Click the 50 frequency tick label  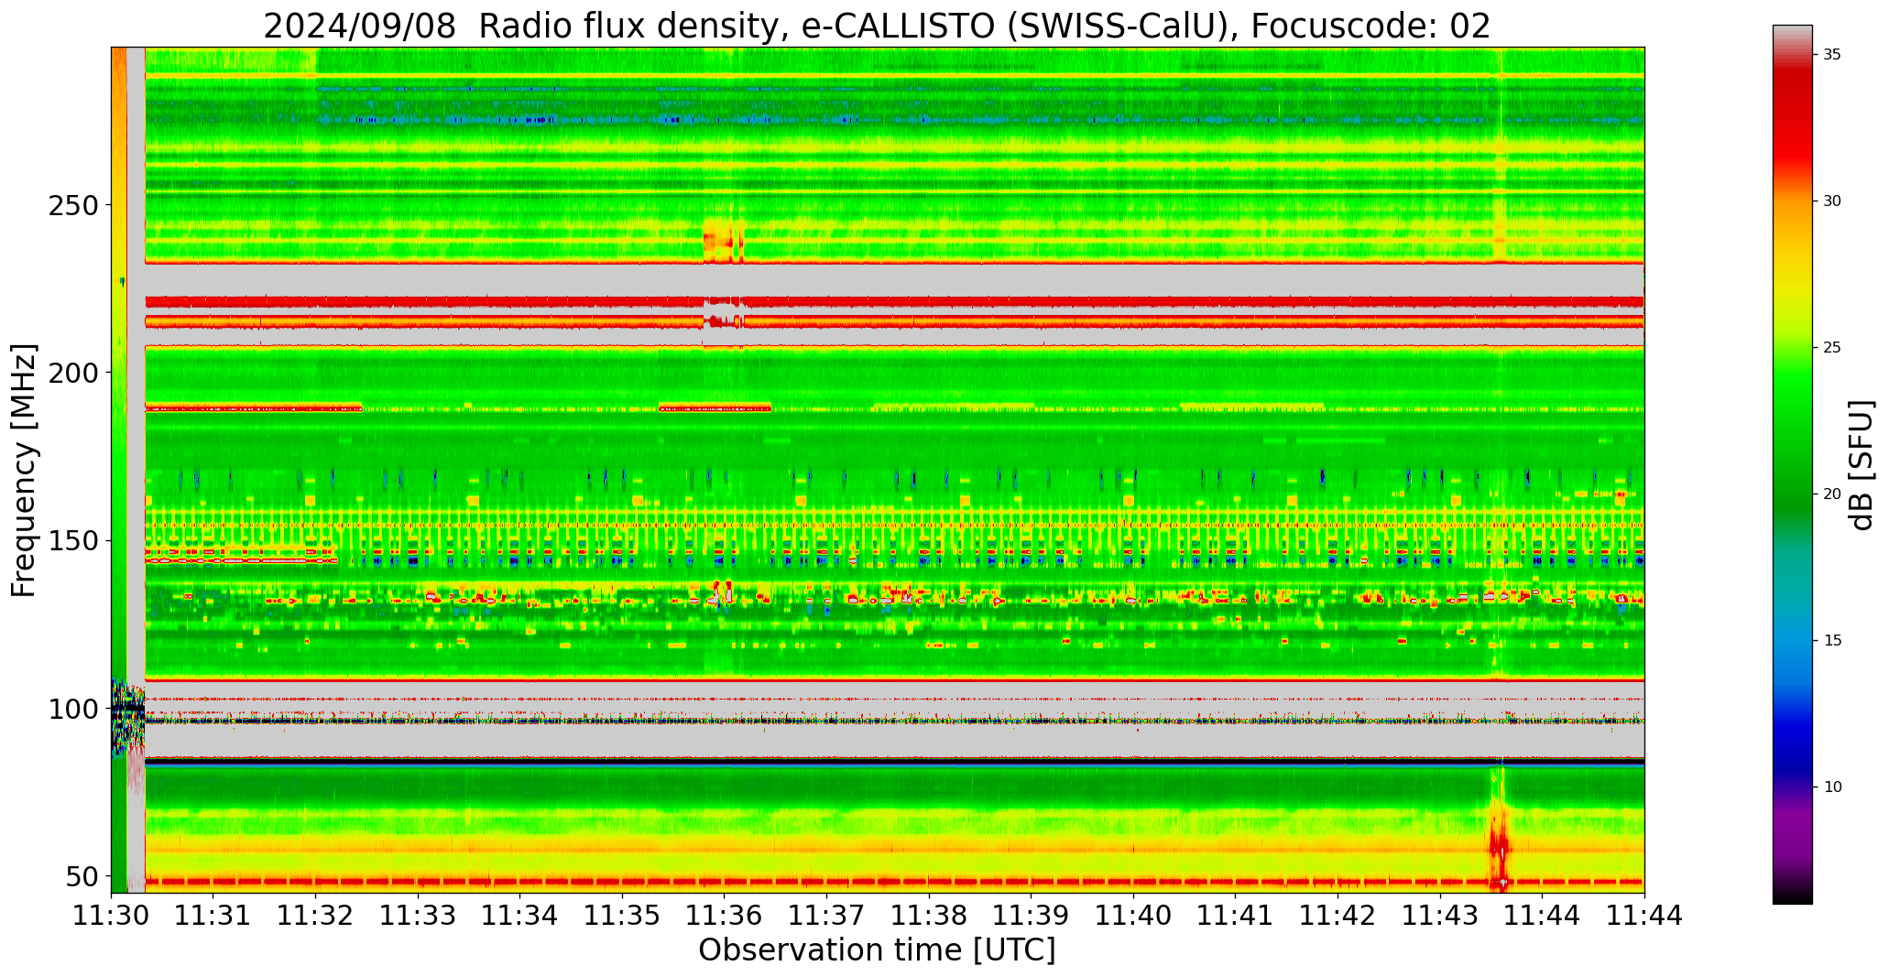[x=82, y=876]
